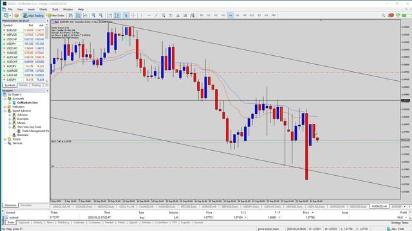The width and height of the screenshot is (412, 231).
Task: Expand the Accounts node in Navigator
Action: point(5,99)
